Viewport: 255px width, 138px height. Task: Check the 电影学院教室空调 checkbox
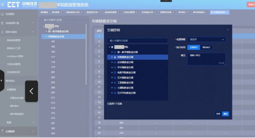click(115, 72)
